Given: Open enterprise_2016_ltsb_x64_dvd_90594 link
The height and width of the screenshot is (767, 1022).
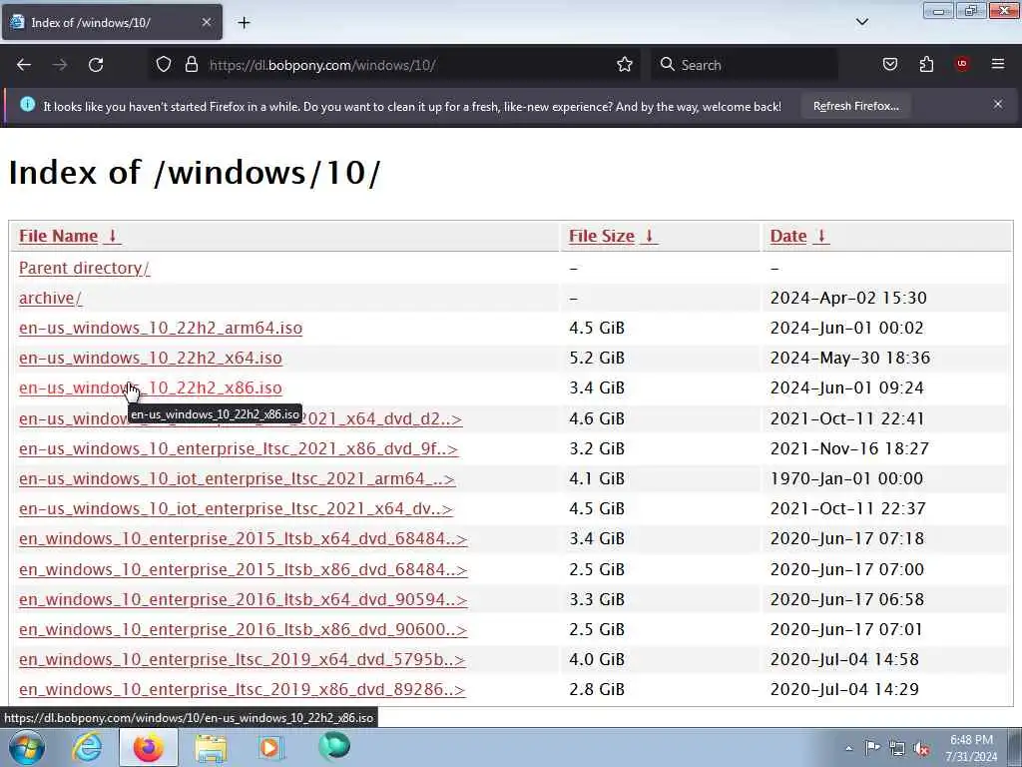Looking at the screenshot, I should coord(244,600).
